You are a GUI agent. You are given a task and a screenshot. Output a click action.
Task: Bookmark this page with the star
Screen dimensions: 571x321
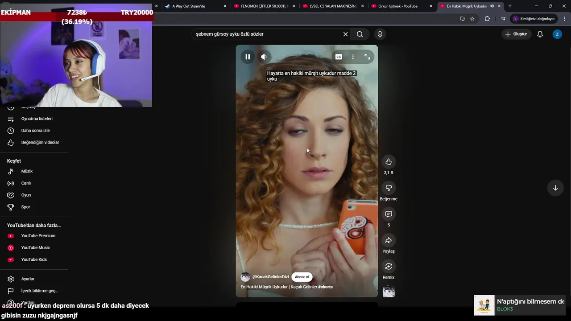[472, 19]
